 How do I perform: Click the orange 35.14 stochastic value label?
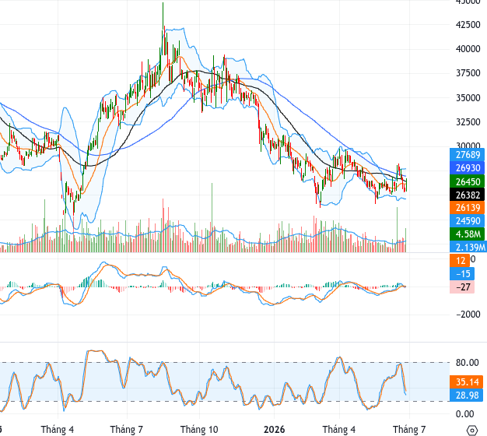coord(467,382)
